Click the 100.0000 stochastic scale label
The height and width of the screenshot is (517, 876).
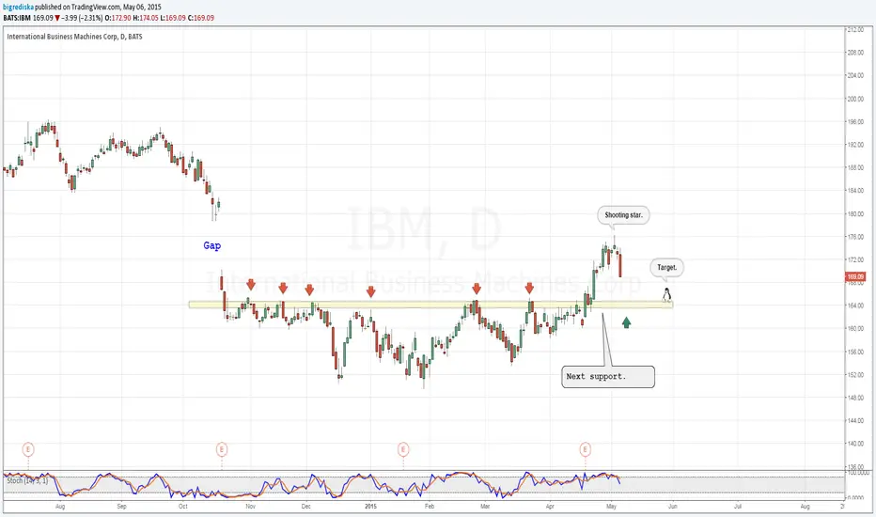coord(857,473)
